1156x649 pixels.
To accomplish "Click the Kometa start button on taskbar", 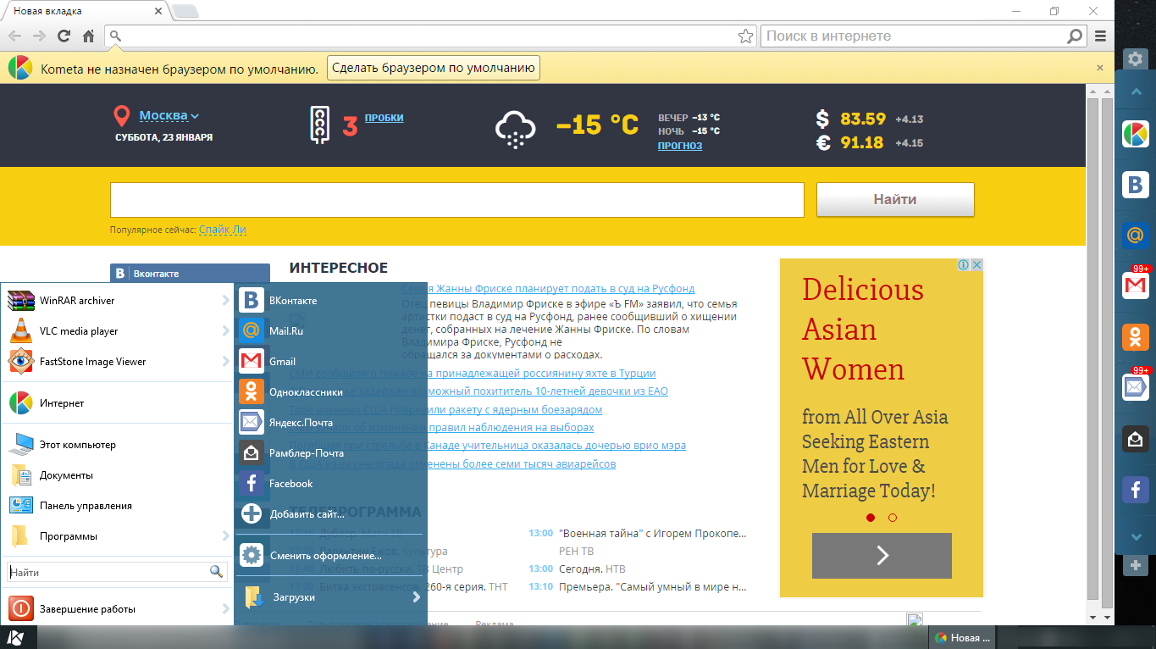I will point(16,637).
